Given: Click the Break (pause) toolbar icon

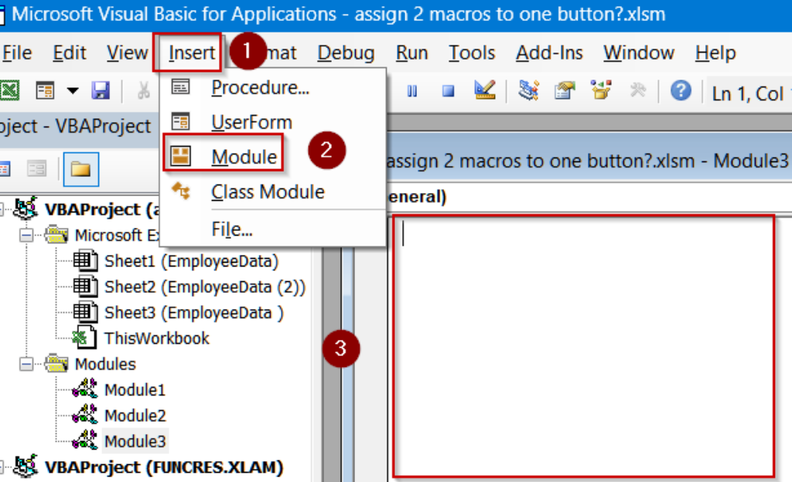Looking at the screenshot, I should (x=412, y=91).
